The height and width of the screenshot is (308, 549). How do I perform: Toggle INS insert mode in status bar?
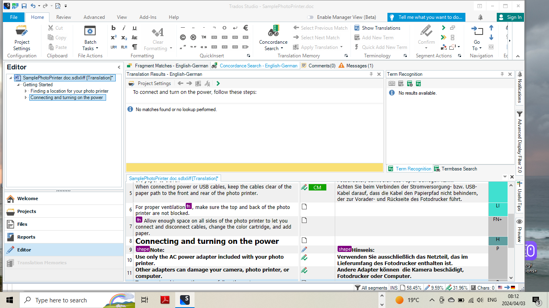(x=394, y=288)
